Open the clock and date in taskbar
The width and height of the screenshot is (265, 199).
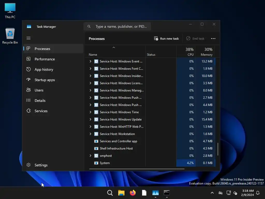pos(247,193)
